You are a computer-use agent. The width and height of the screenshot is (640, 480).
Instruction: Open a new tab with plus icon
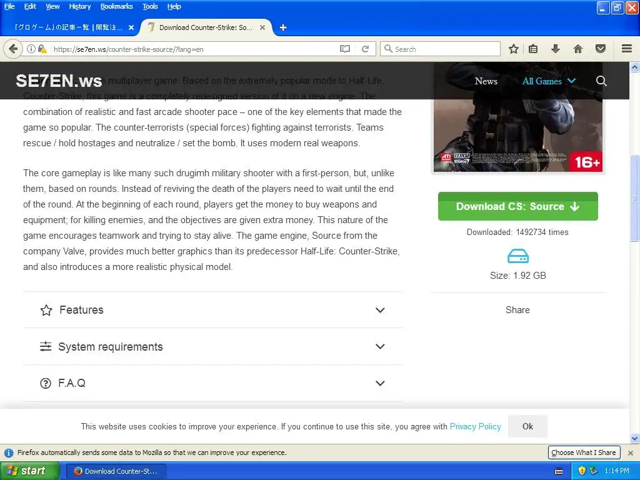click(283, 27)
